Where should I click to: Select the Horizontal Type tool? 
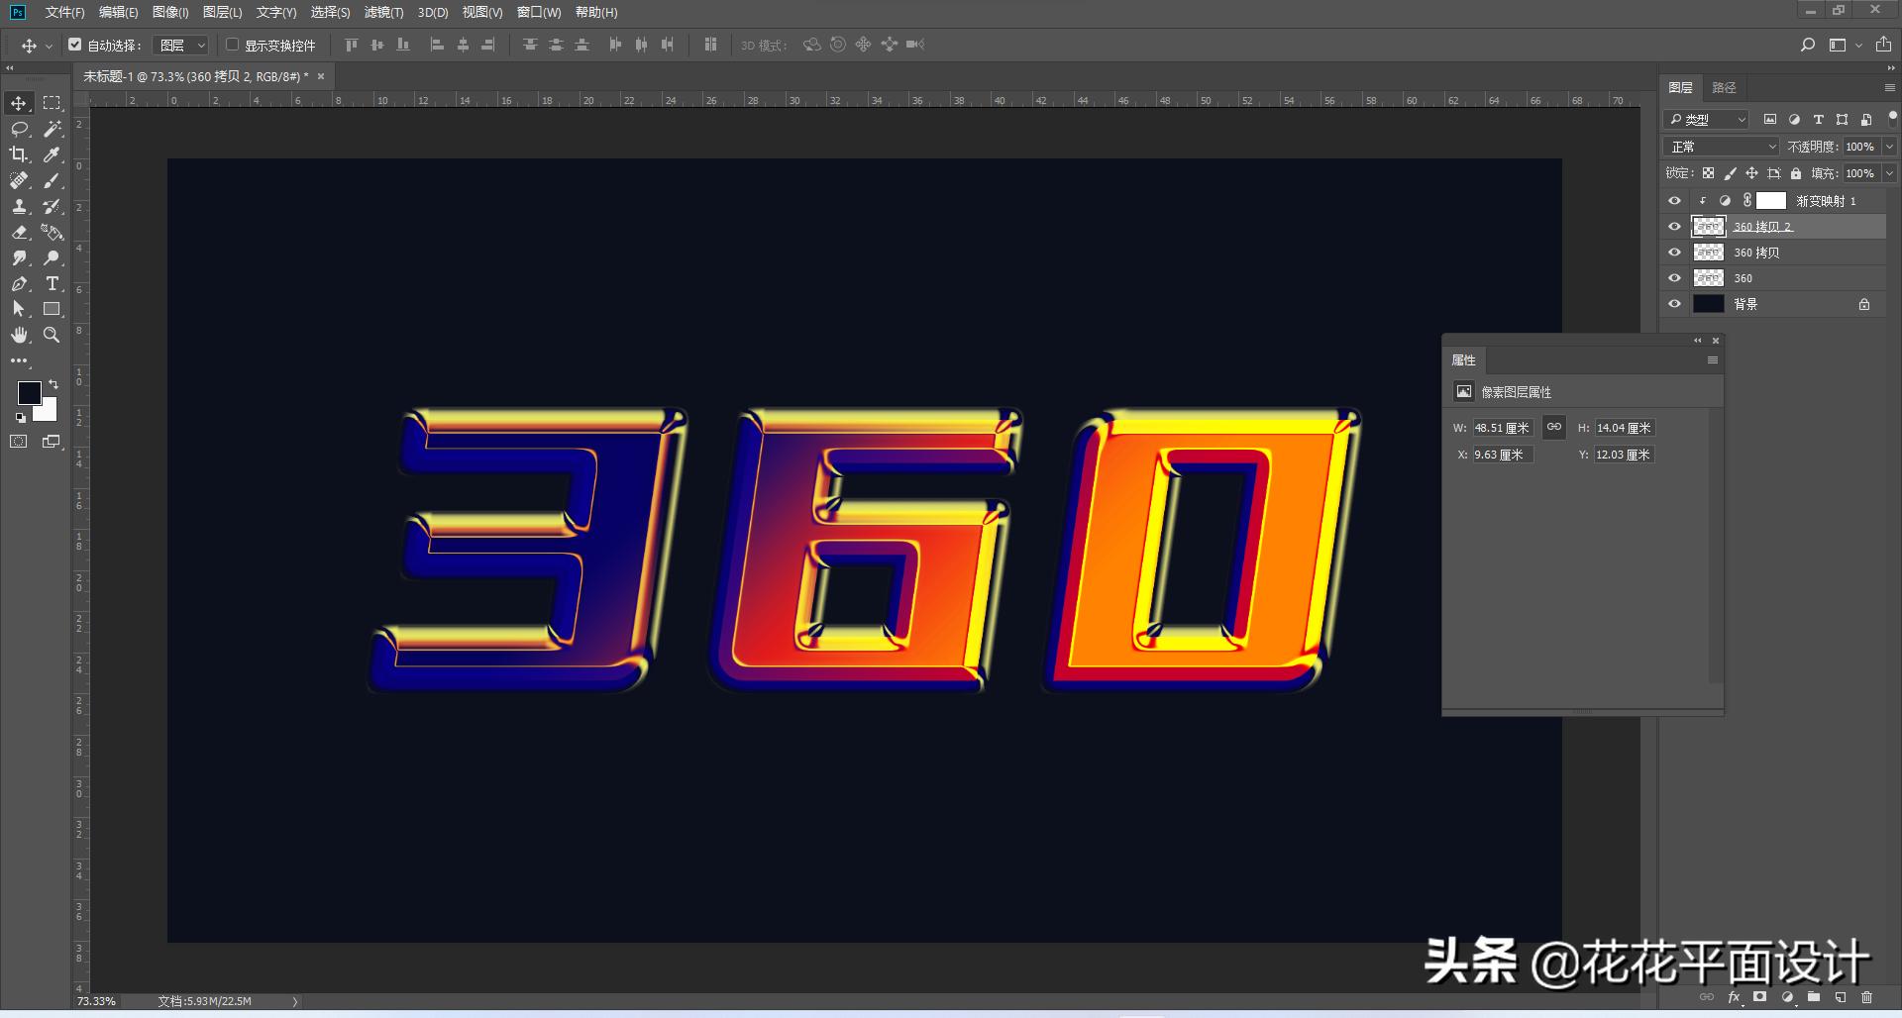click(x=52, y=283)
